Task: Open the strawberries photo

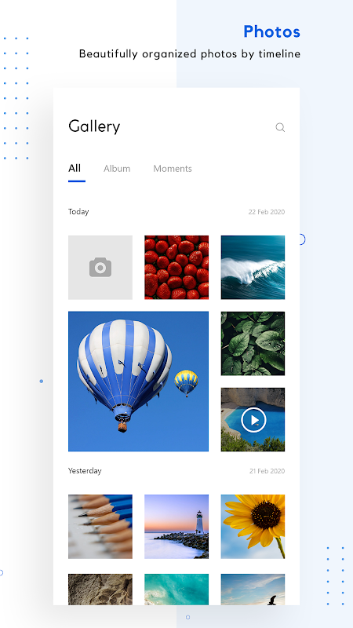Action: tap(176, 267)
